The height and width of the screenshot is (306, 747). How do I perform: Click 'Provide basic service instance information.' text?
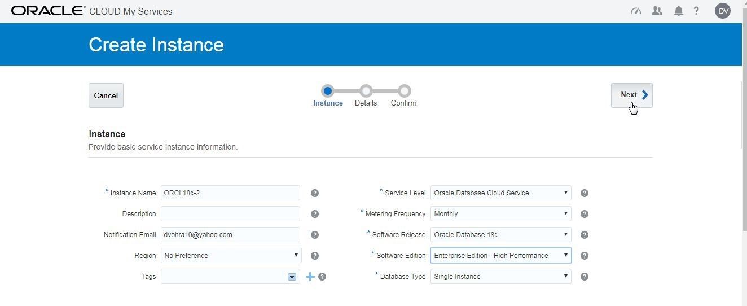[163, 147]
